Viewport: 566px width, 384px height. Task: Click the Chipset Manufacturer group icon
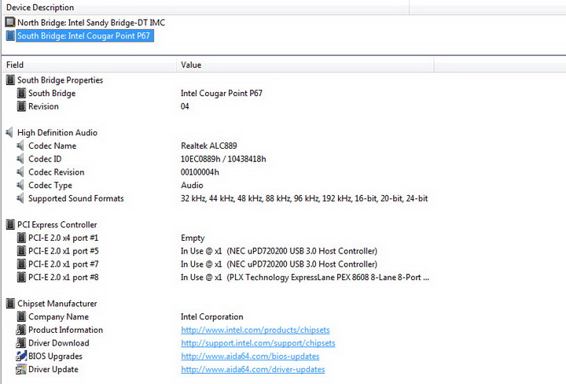click(10, 304)
